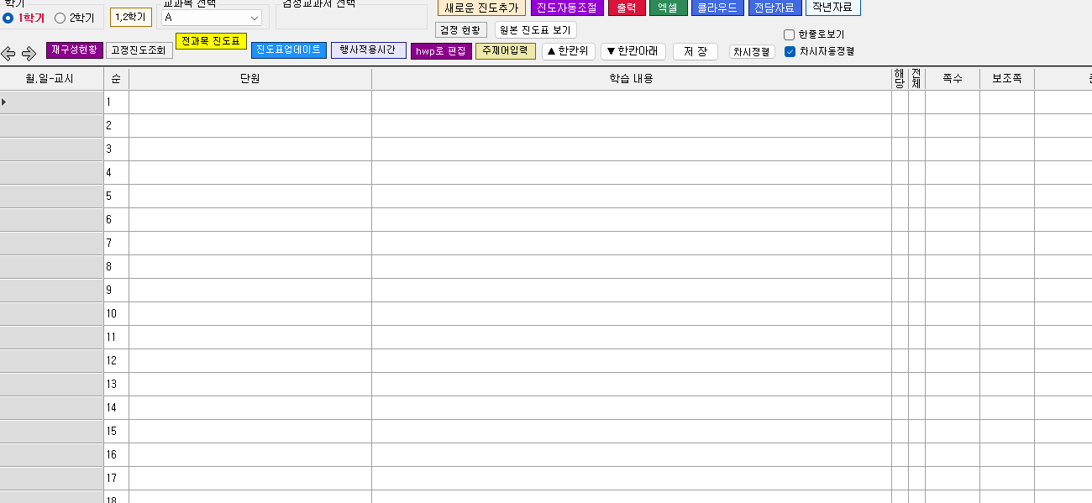This screenshot has width=1092, height=503.
Task: Uncheck the 차시자동정렬 checkbox
Action: click(789, 51)
